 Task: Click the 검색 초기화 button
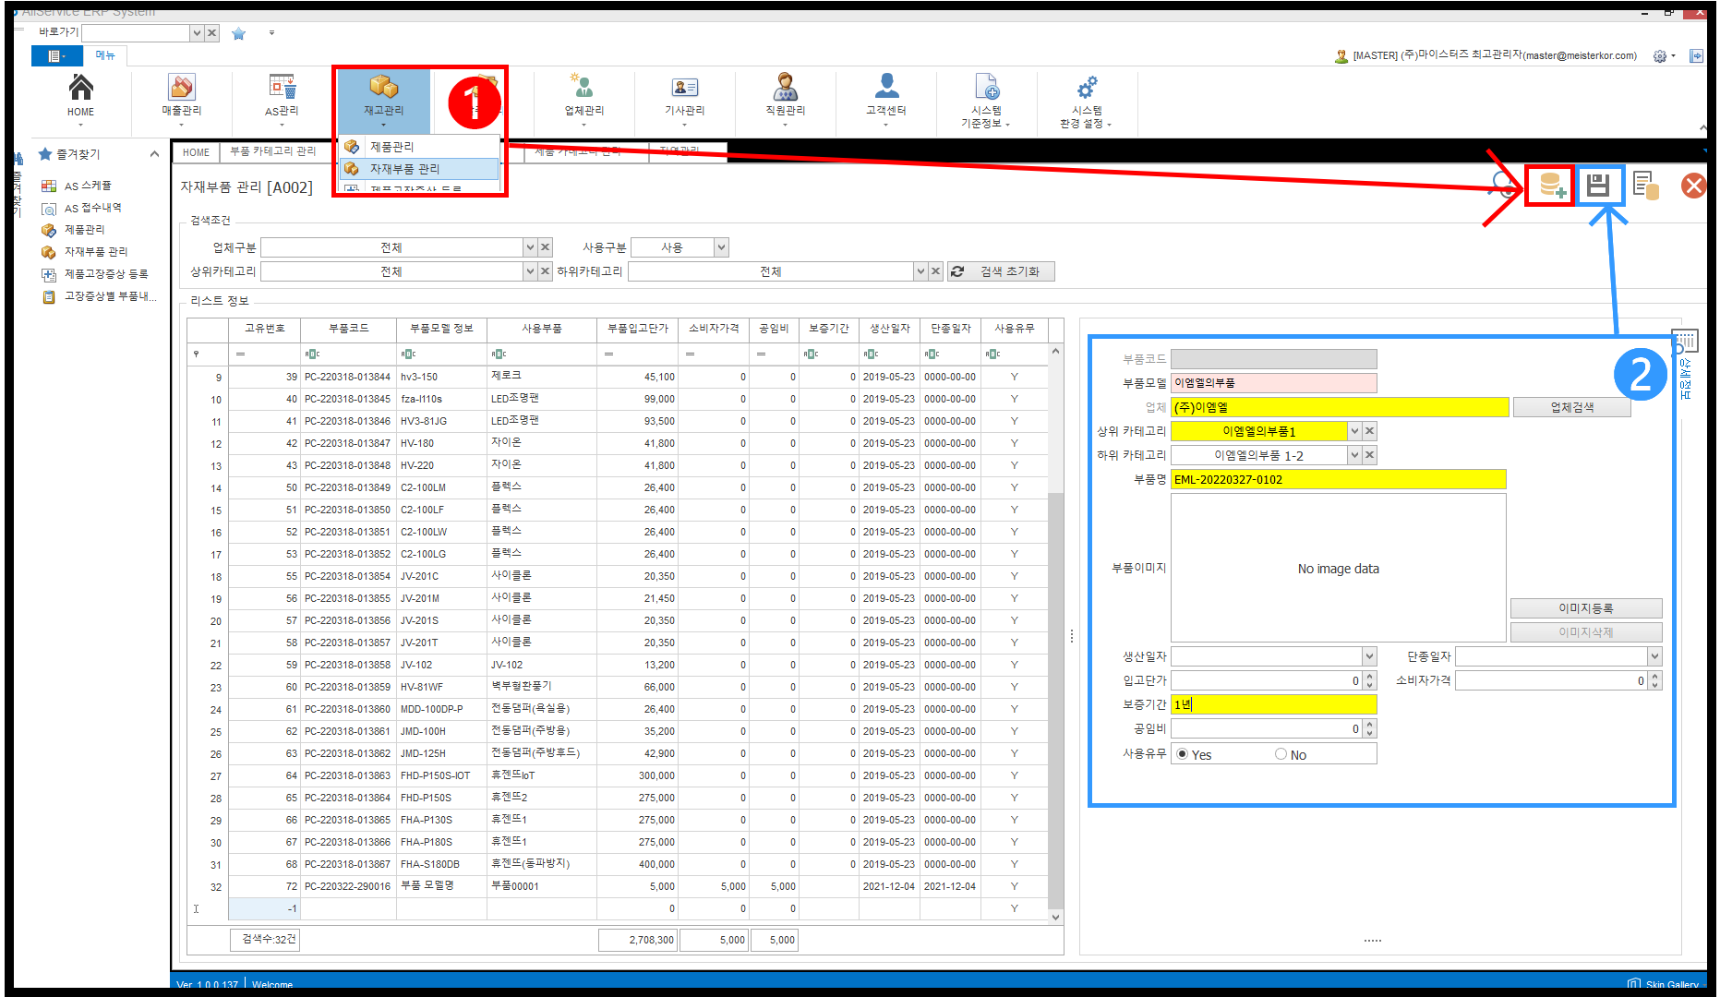coord(1001,271)
